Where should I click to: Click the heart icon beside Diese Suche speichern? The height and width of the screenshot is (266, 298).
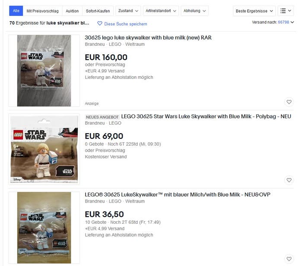coord(100,24)
